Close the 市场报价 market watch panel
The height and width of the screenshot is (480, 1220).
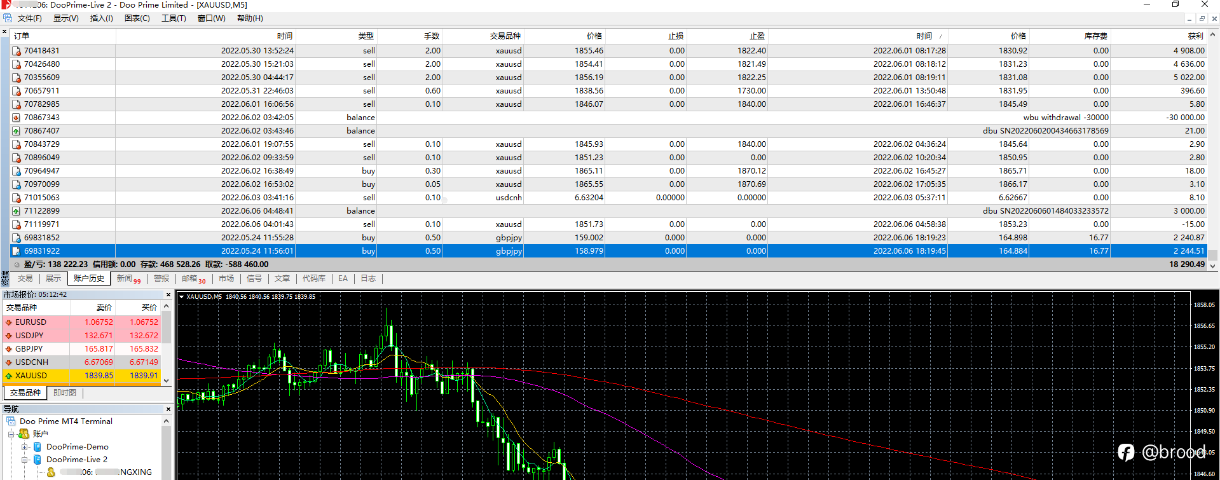[x=168, y=295]
